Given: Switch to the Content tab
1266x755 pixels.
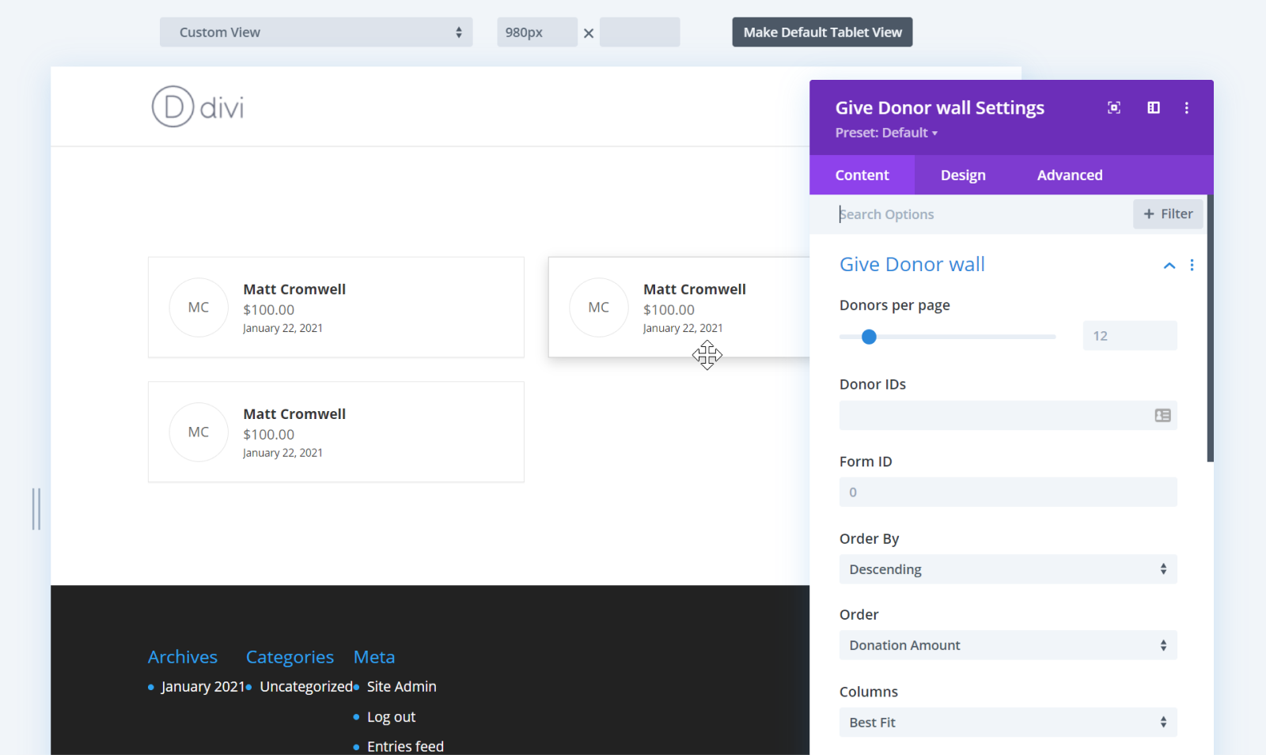Looking at the screenshot, I should pyautogui.click(x=862, y=176).
